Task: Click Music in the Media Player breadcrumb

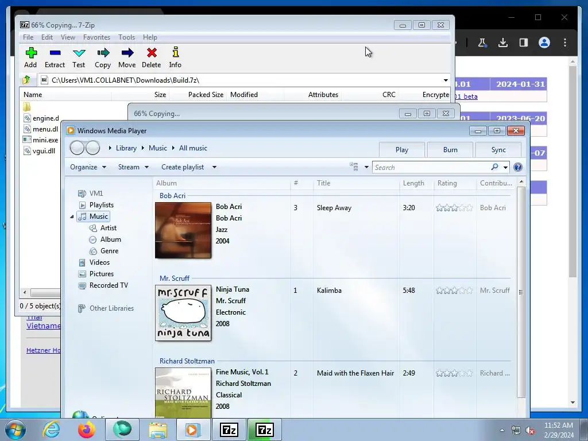Action: [x=158, y=148]
